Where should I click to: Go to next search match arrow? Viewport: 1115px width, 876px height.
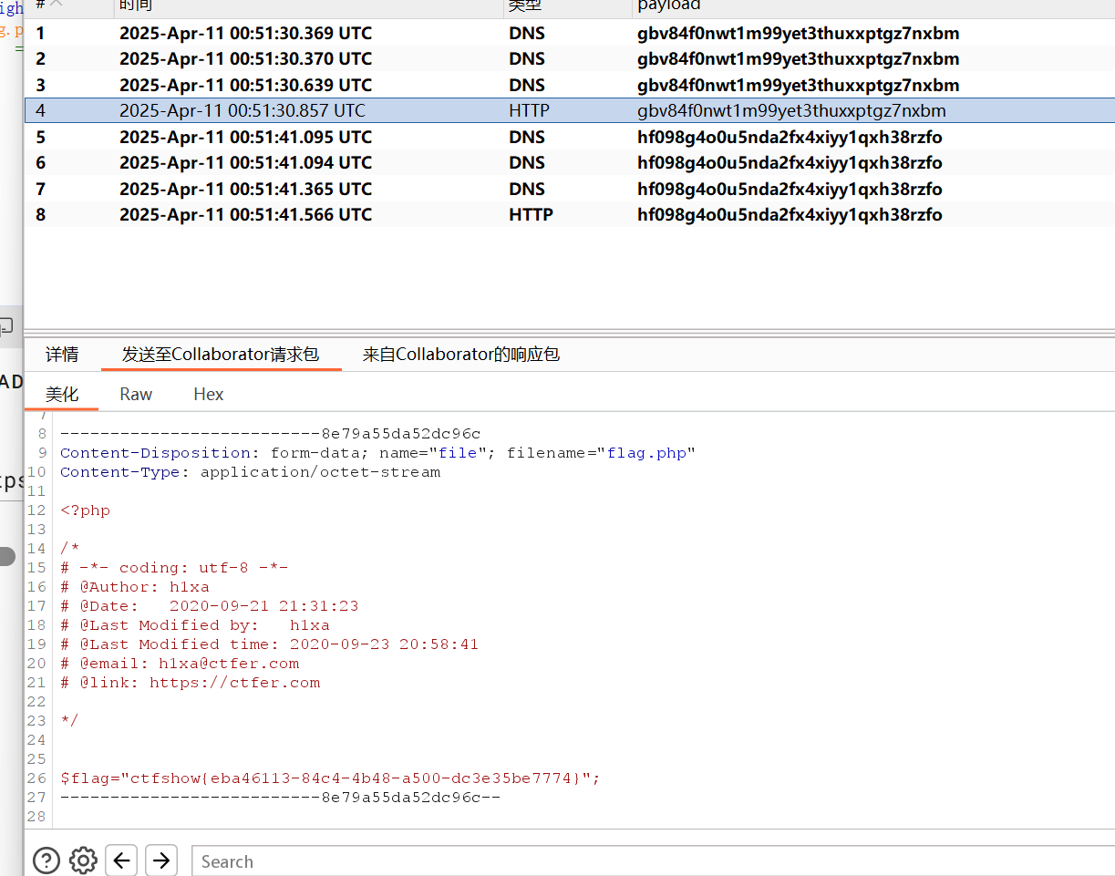tap(161, 861)
